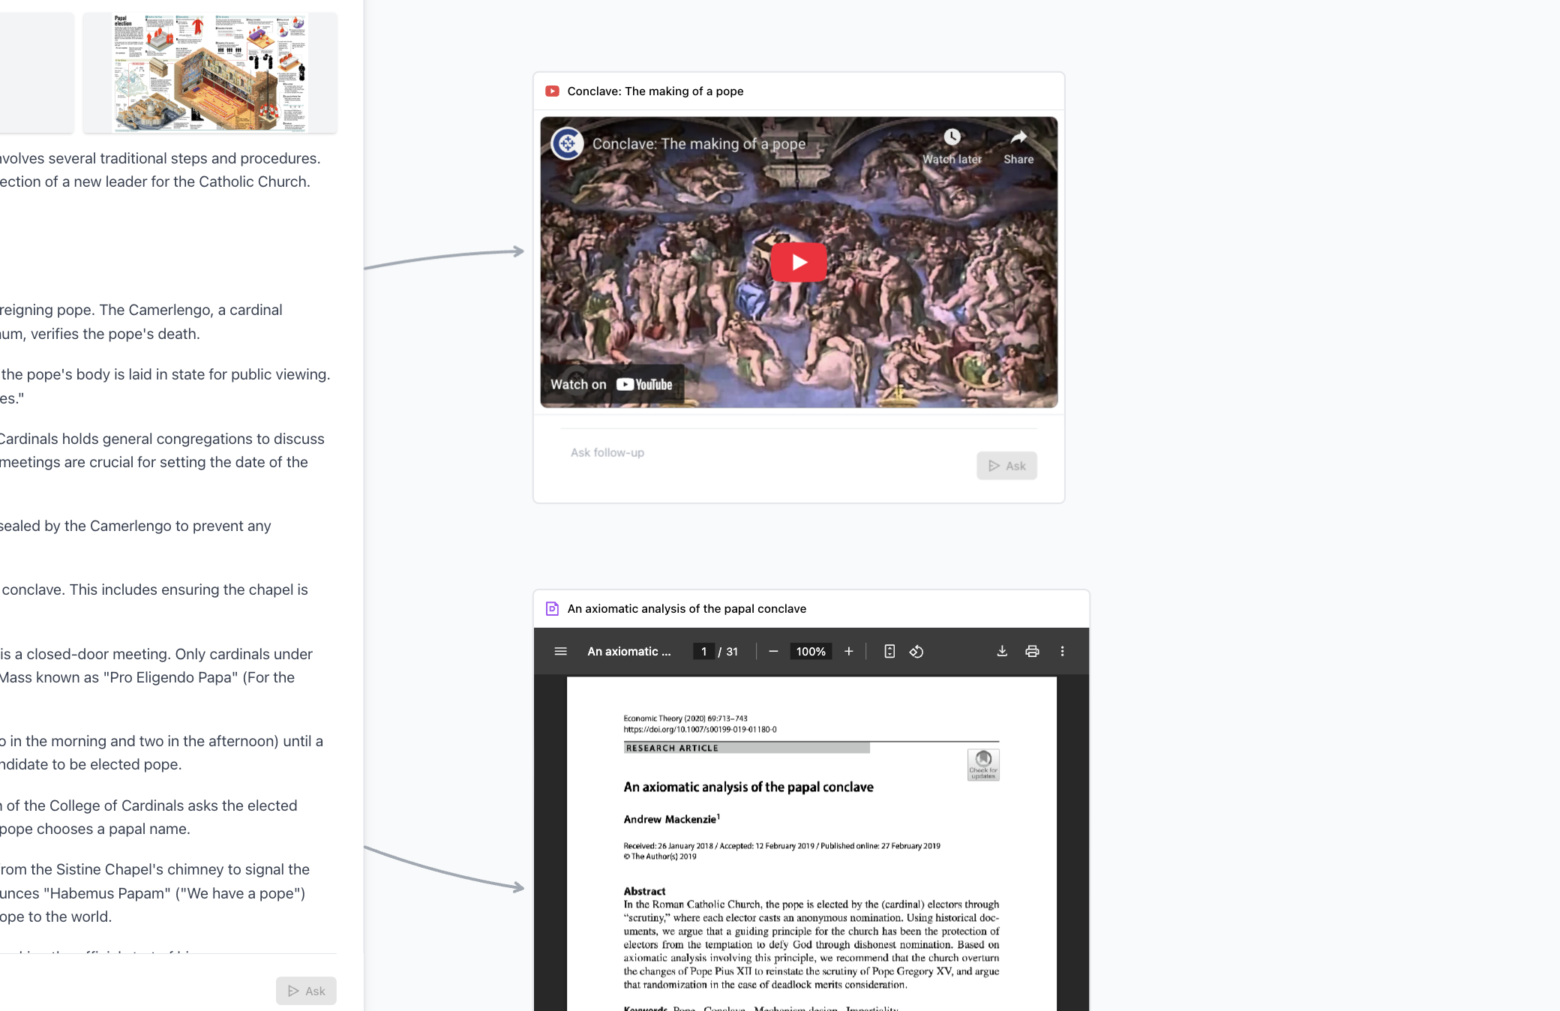
Task: Zoom out the PDF with minus
Action: (x=773, y=651)
